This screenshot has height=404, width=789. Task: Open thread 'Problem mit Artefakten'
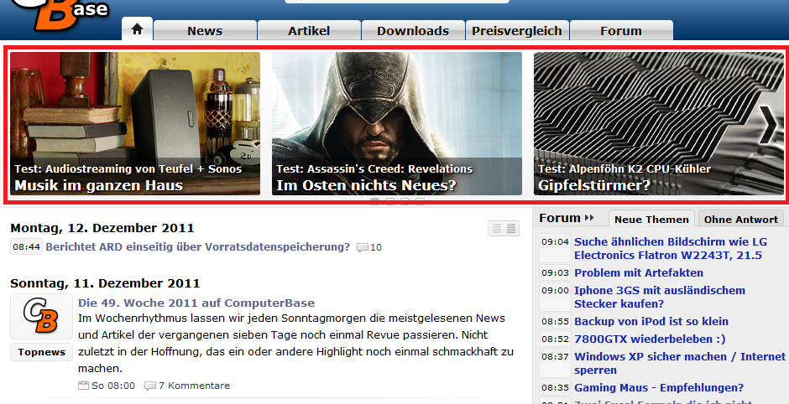[639, 273]
